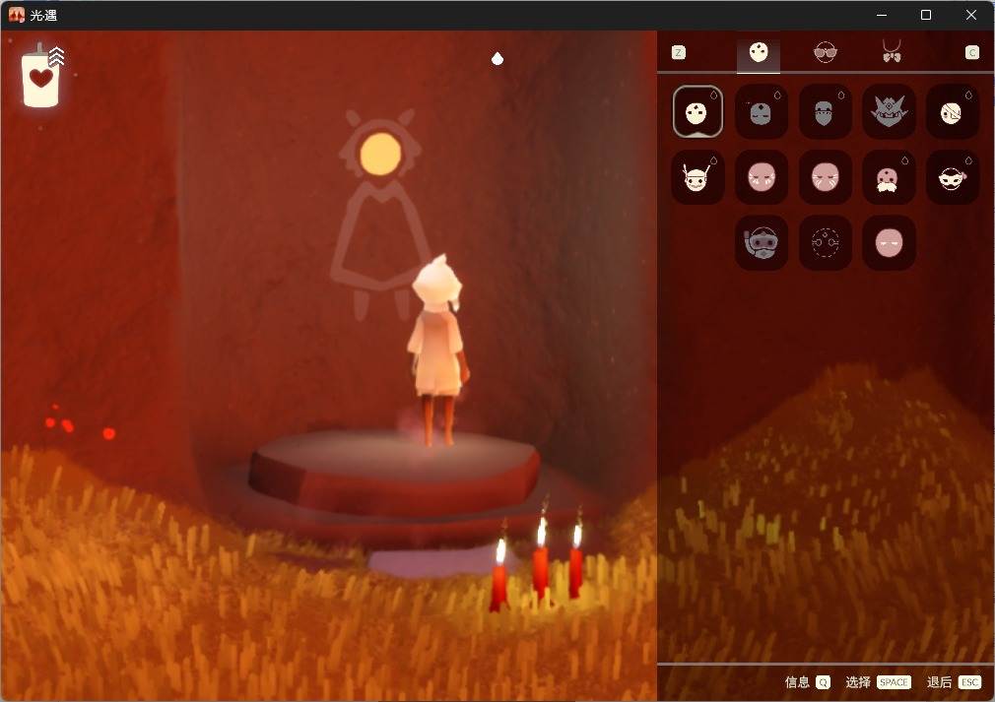
Task: Minimize the 光遇 window
Action: [882, 15]
